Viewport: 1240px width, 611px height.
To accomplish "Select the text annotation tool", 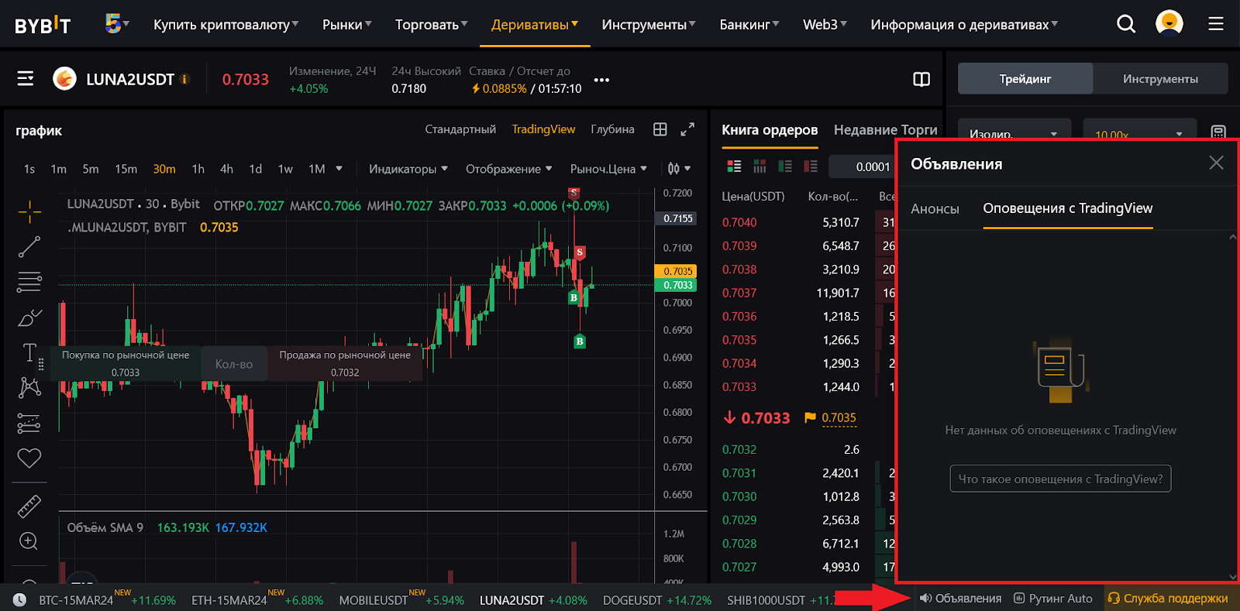I will [29, 353].
